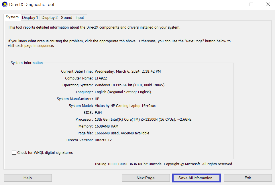The image size is (275, 185).
Task: Click System Manufacturer value HP
Action: point(97,99)
